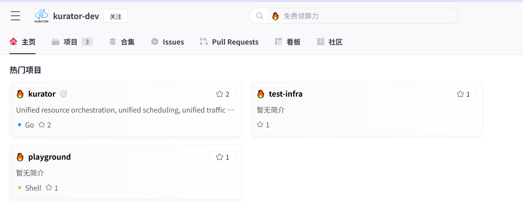The height and width of the screenshot is (212, 523).
Task: Open the hamburger menu icon
Action: click(15, 16)
